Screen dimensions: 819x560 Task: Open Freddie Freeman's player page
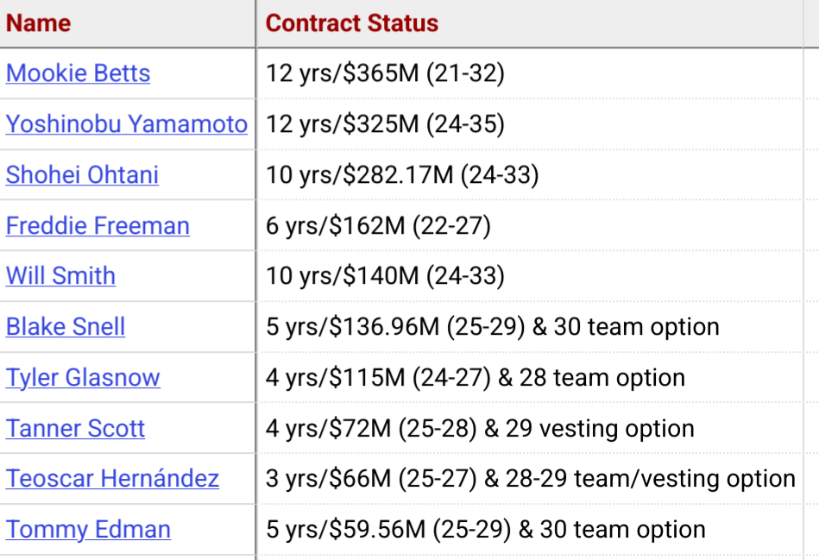98,226
